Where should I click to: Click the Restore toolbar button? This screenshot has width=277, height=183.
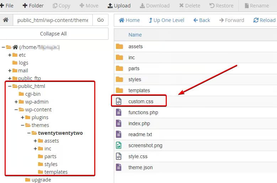click(x=222, y=6)
